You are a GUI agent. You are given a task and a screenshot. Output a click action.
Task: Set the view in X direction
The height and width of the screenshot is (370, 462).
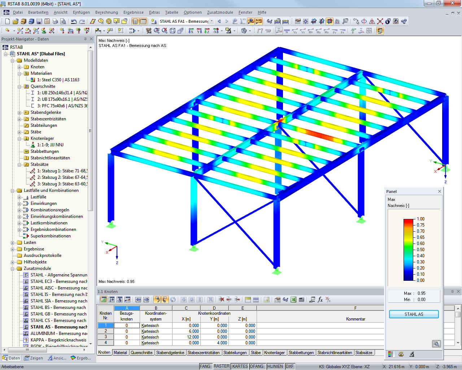tap(191, 31)
